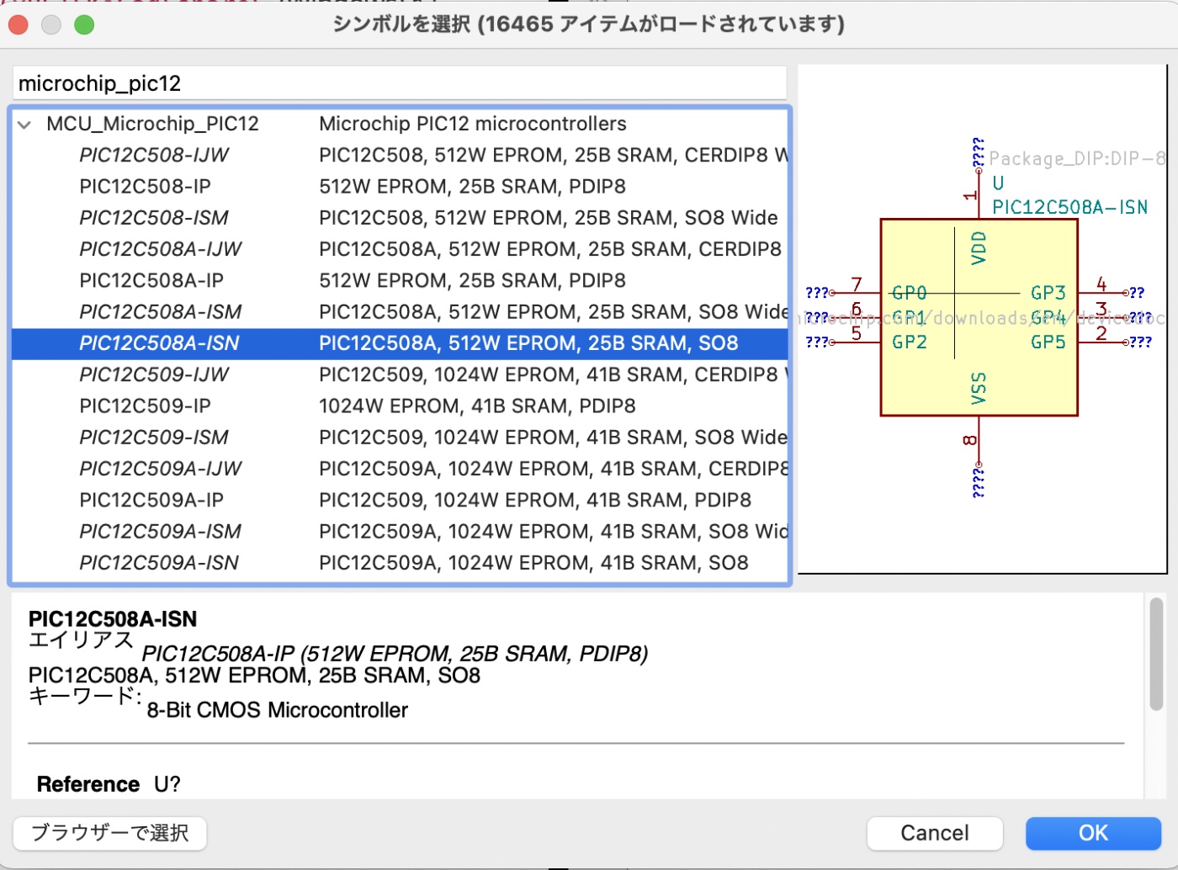
Task: Select the PIC12C509A-ISM symbol
Action: coord(400,532)
